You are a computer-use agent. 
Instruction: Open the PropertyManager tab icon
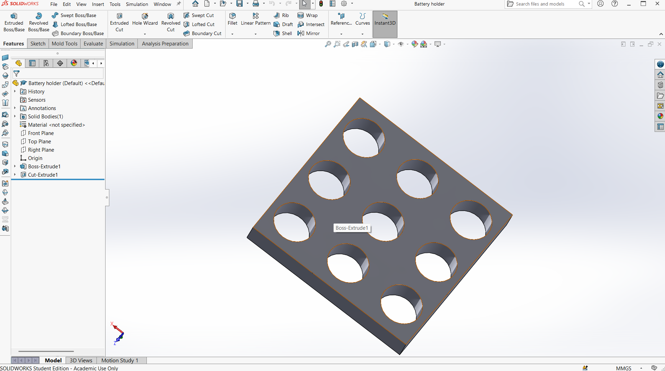click(x=32, y=63)
